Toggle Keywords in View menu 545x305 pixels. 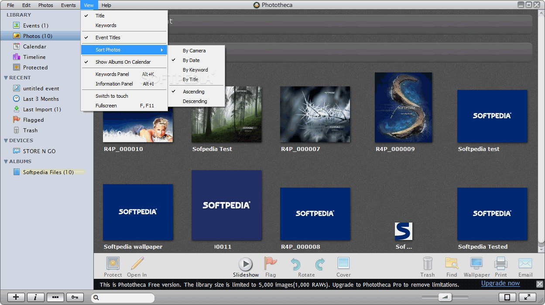tap(124, 25)
